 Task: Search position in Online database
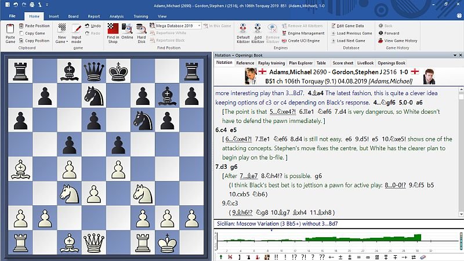(128, 32)
